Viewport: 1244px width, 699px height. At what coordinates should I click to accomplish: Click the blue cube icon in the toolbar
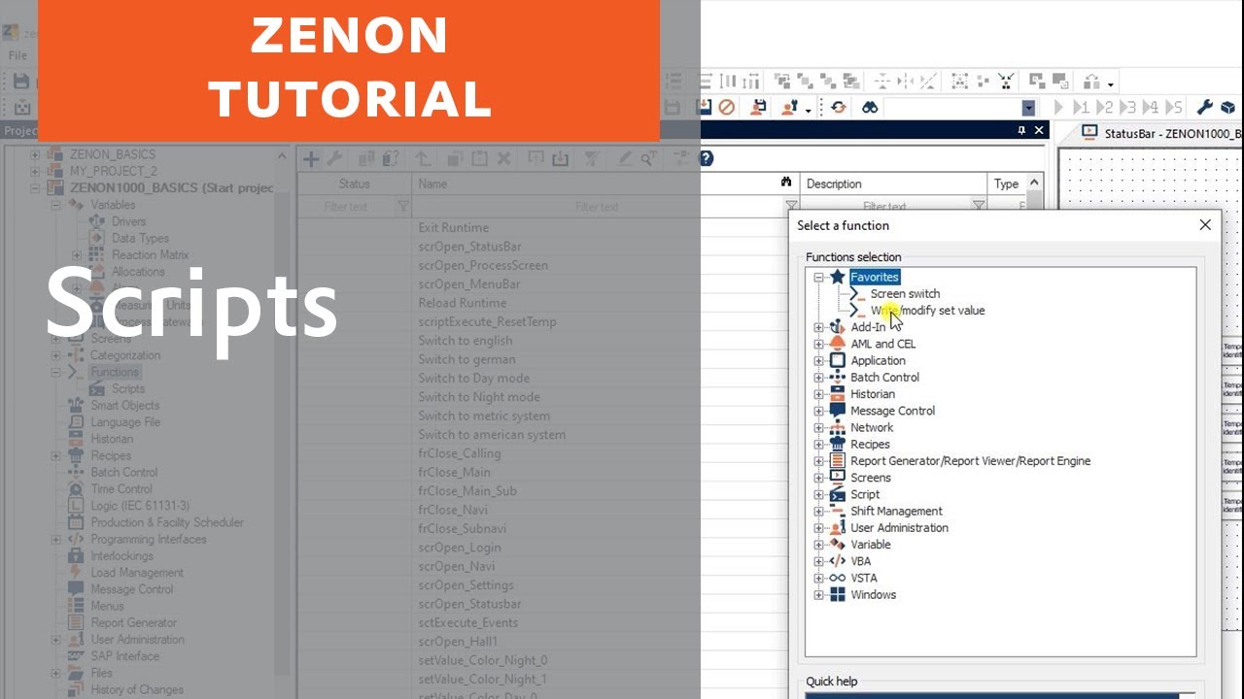tap(1227, 108)
